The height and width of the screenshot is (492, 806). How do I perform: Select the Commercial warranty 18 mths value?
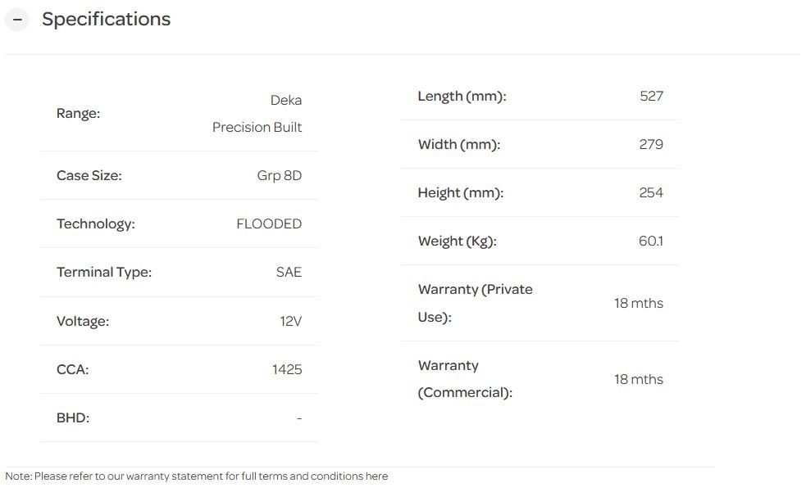(638, 379)
